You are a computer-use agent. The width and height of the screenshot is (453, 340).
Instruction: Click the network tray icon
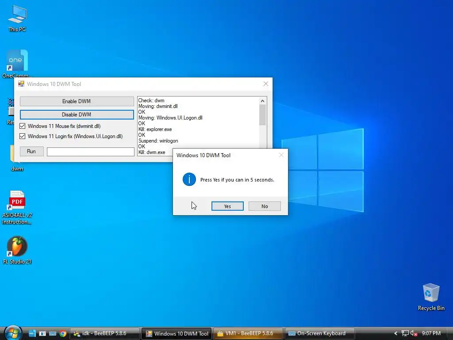[405, 333]
